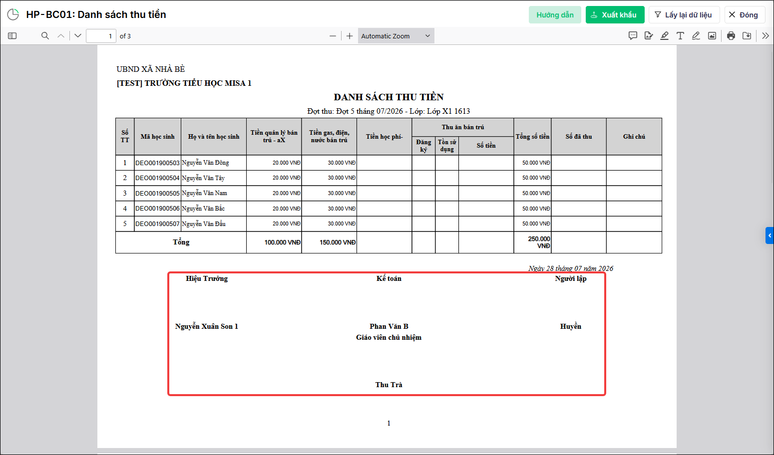Print the document
The image size is (774, 455).
point(731,36)
